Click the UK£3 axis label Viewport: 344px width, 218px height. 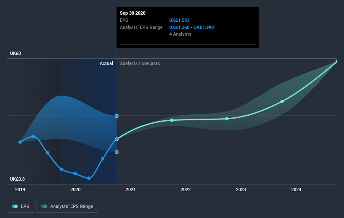click(16, 53)
